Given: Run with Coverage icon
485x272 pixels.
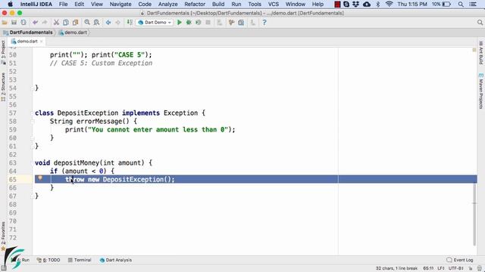Looking at the screenshot, I should [199, 23].
